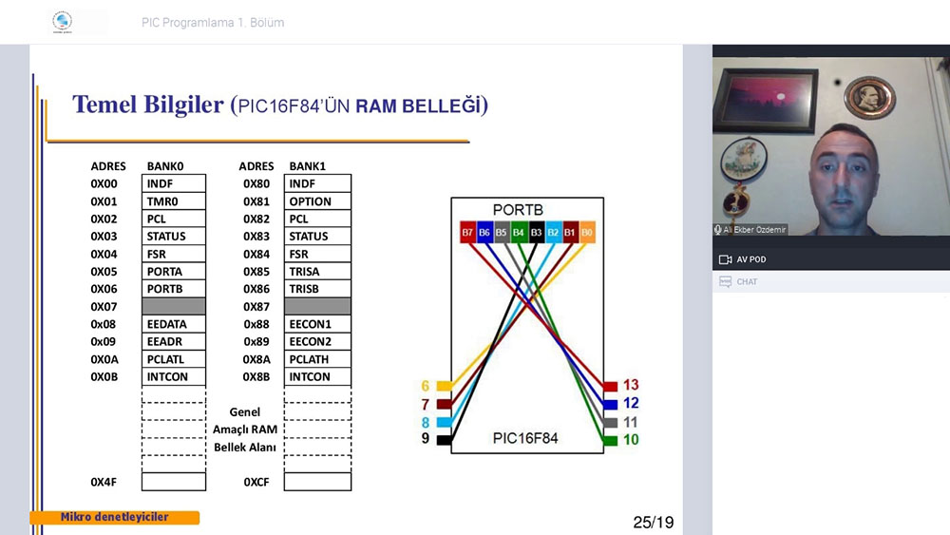This screenshot has height=535, width=950.
Task: Click the EECON1 register cell
Action: pos(317,324)
